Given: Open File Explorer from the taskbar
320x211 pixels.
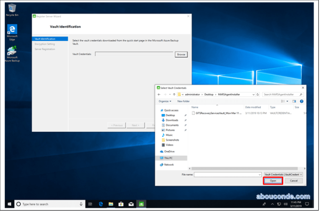Looking at the screenshot, I should [x=110, y=204].
